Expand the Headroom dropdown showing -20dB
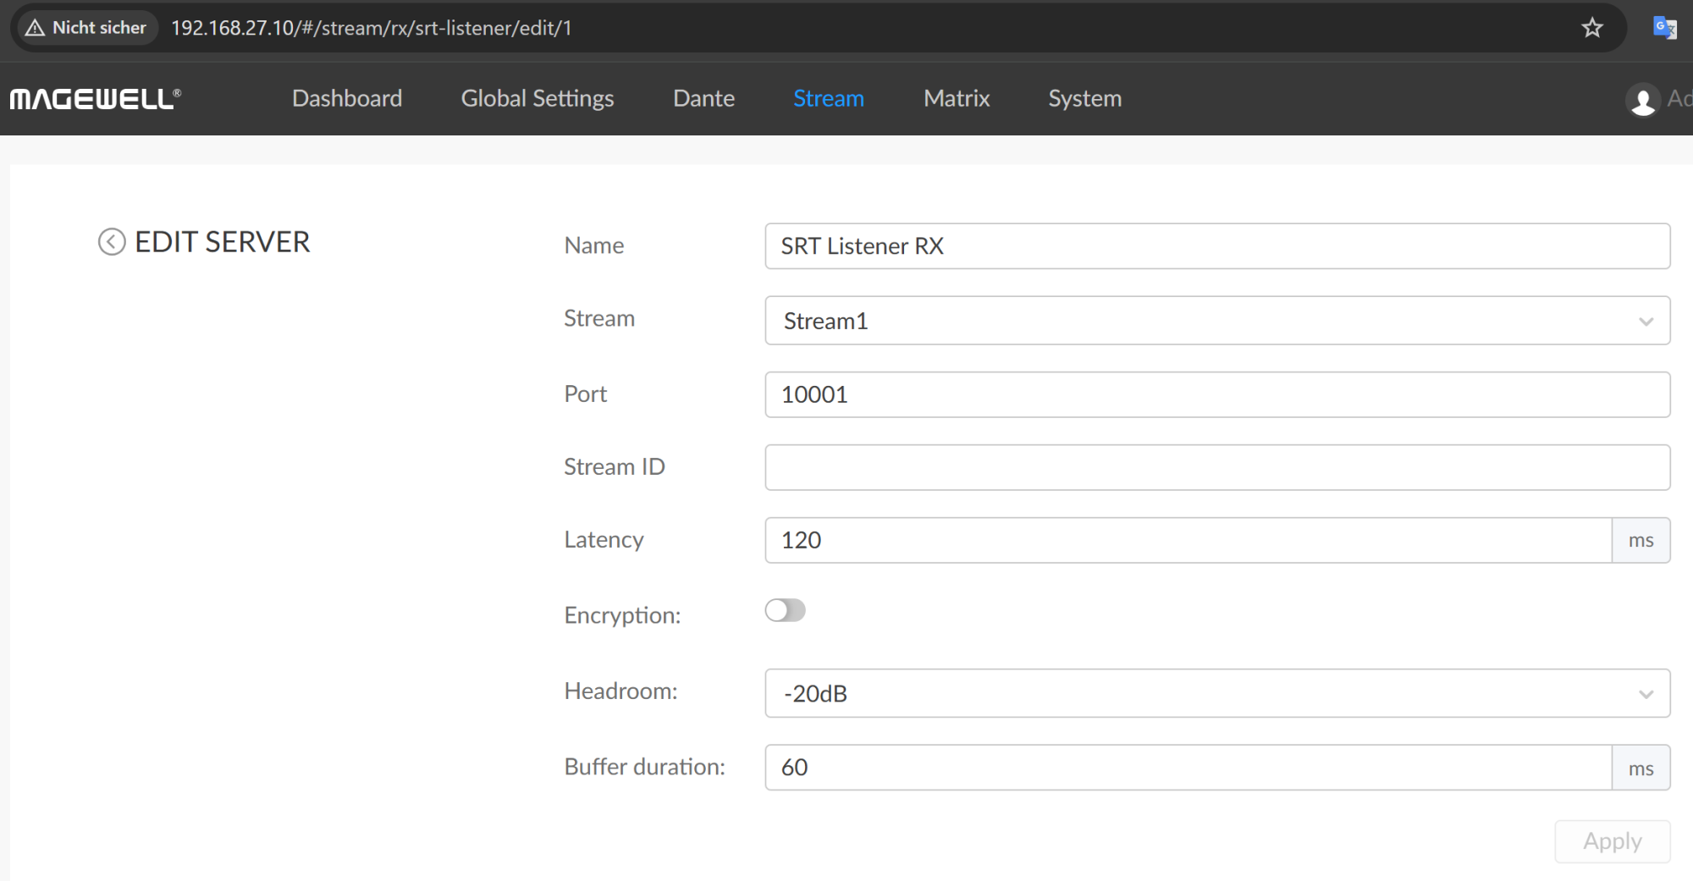1693x881 pixels. pyautogui.click(x=1216, y=693)
